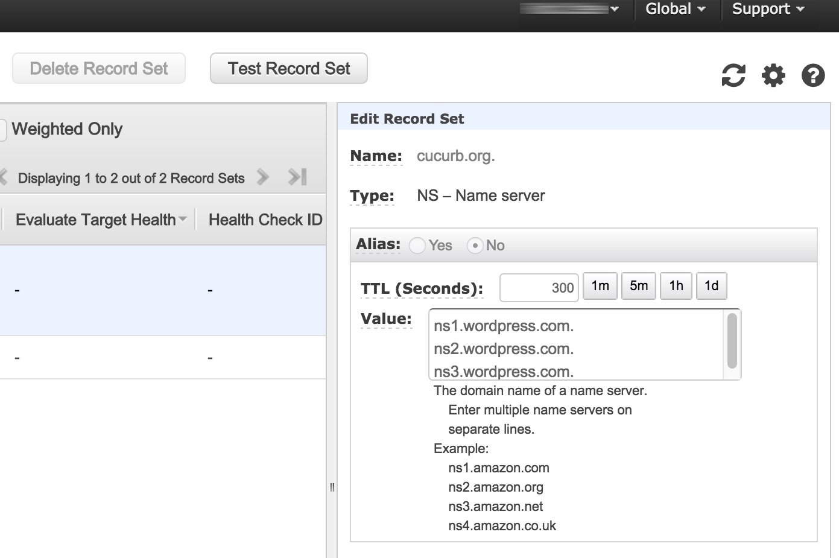Click the Value box scrollbar

point(732,341)
